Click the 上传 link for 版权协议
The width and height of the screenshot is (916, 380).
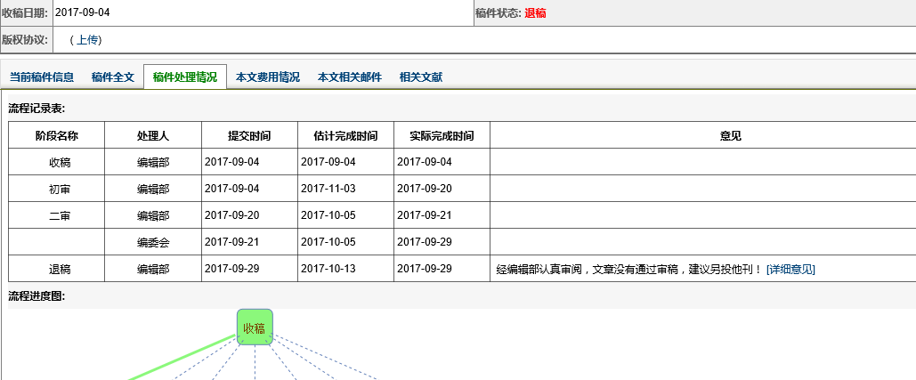[88, 40]
